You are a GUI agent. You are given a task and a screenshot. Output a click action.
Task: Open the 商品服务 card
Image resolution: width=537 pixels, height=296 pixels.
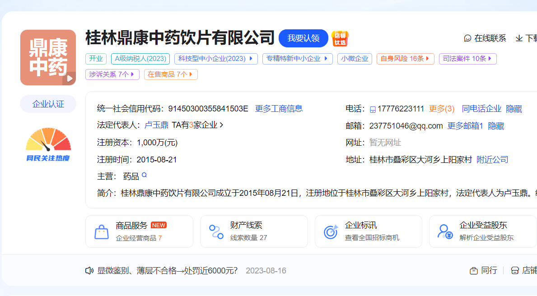[x=139, y=231]
